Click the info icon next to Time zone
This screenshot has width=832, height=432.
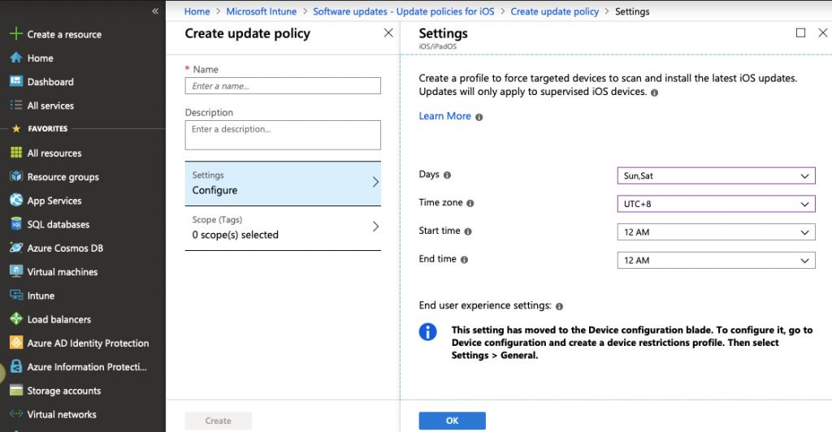470,203
